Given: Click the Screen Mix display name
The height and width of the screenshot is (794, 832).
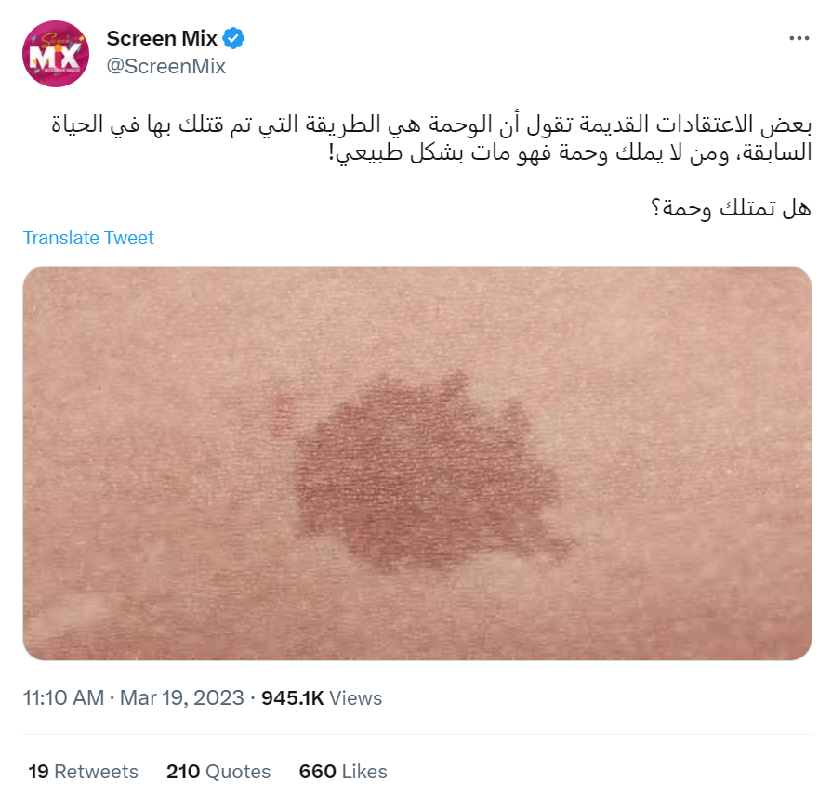Looking at the screenshot, I should pyautogui.click(x=162, y=38).
